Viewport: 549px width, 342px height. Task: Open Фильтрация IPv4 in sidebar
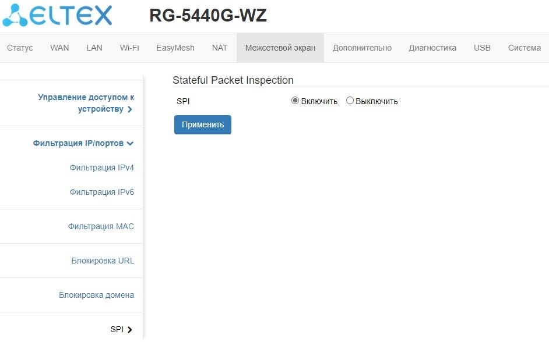click(102, 168)
